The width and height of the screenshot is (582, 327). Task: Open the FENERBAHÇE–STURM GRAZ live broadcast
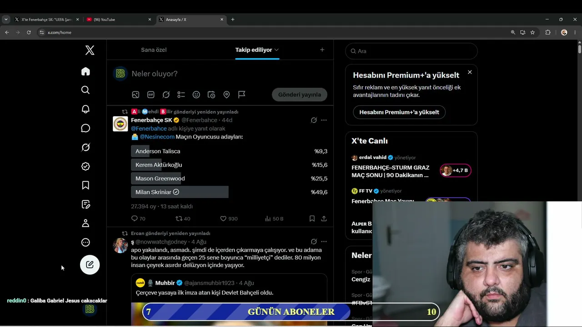click(x=391, y=171)
